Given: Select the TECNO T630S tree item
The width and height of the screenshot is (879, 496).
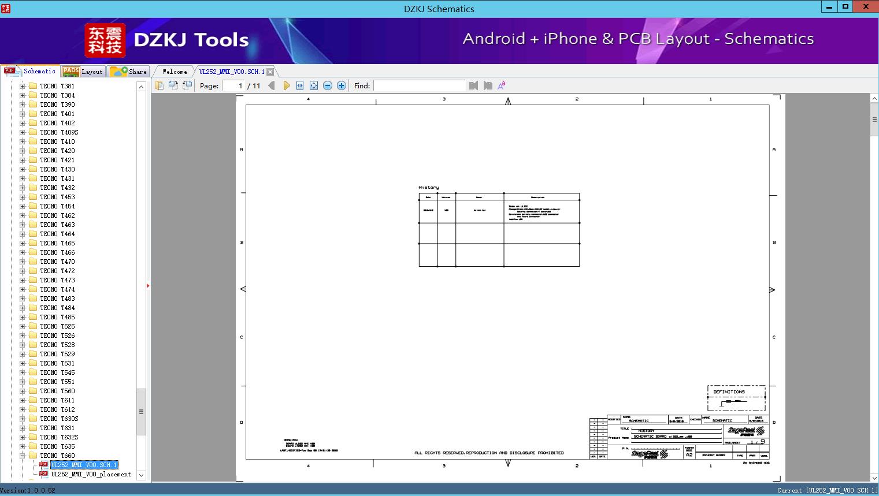Looking at the screenshot, I should pyautogui.click(x=59, y=419).
